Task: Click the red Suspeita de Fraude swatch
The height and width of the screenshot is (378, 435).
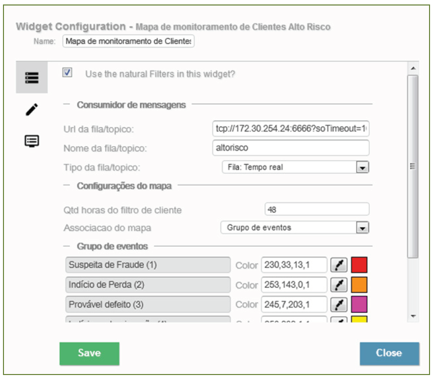Action: [x=359, y=265]
